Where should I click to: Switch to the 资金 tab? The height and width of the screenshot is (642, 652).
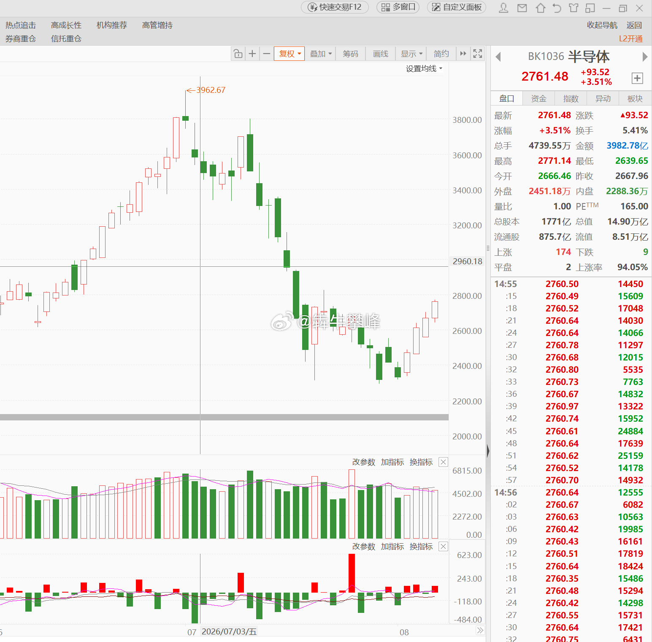pyautogui.click(x=538, y=99)
